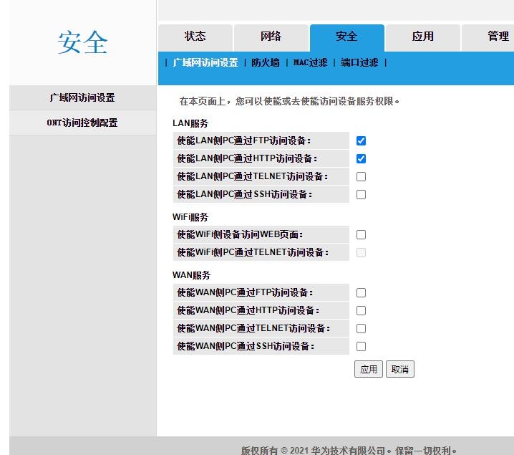Image resolution: width=514 pixels, height=455 pixels.
Task: Enable LAN SSH access checkbox
Action: tap(361, 195)
